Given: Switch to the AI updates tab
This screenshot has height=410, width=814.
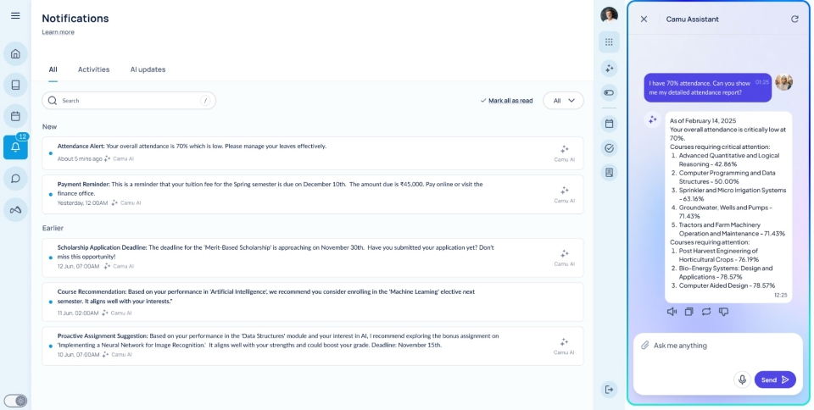Looking at the screenshot, I should click(x=148, y=69).
